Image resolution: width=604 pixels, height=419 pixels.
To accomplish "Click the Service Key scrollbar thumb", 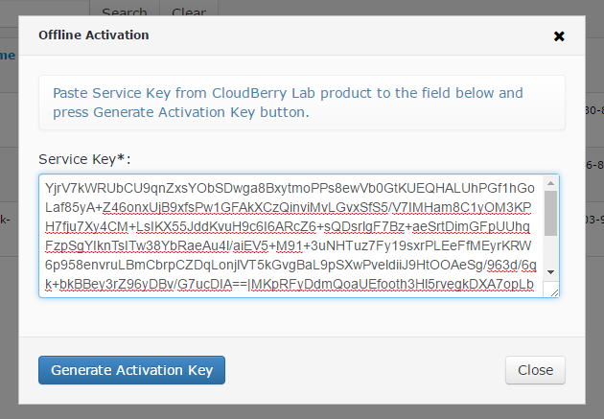I will (551, 213).
